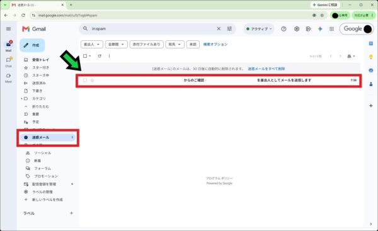Open the select-all dropdown arrow
378x231 pixels.
[90, 56]
